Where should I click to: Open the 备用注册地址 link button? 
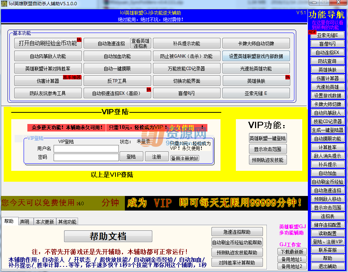(x=184, y=158)
